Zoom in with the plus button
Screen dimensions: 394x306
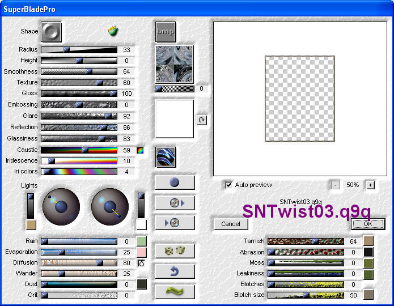[370, 185]
